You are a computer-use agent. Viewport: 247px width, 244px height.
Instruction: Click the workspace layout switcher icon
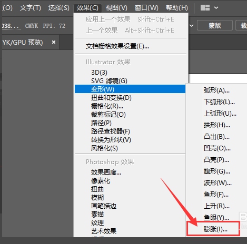(x=205, y=8)
